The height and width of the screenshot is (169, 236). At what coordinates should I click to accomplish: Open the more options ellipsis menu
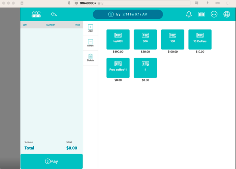pos(214,14)
